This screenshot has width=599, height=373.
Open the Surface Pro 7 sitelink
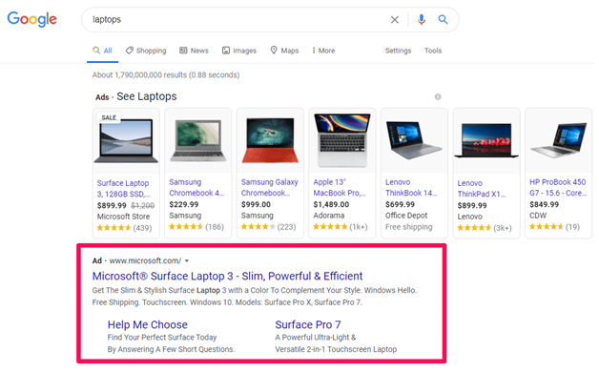point(308,325)
